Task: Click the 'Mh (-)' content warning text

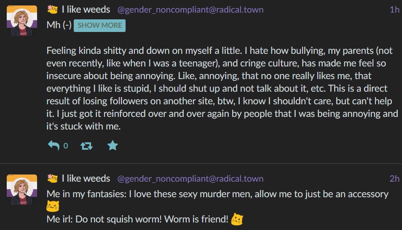Action: (x=59, y=25)
